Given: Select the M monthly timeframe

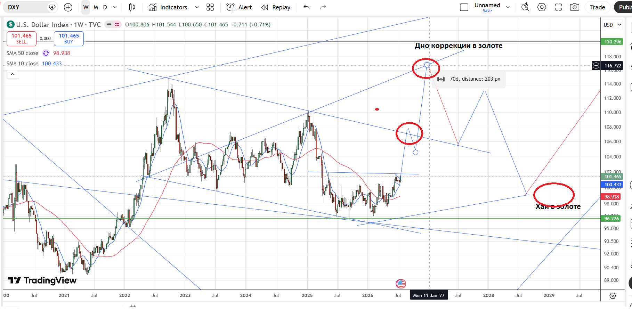Looking at the screenshot, I should tap(96, 7).
